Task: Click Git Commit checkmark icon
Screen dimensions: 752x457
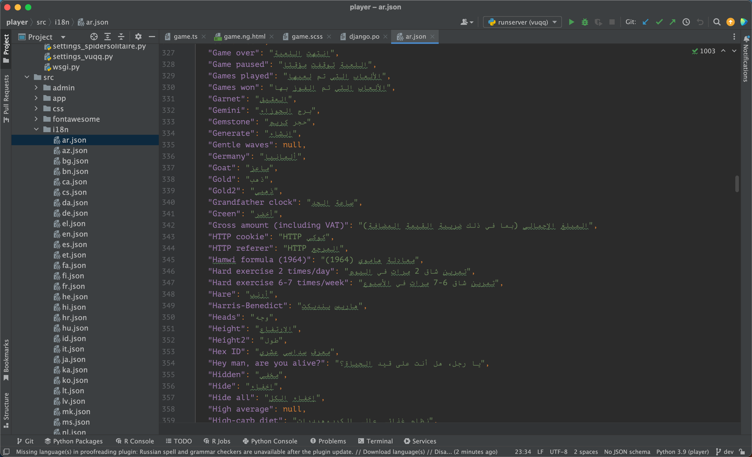Action: tap(659, 22)
